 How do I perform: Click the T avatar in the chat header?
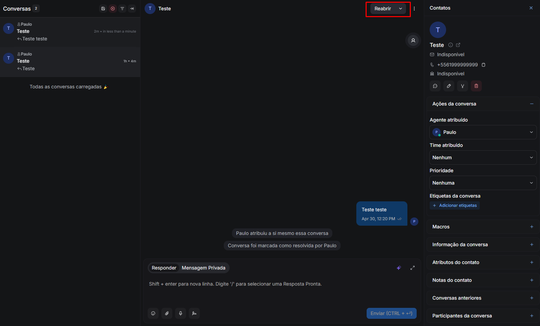150,9
